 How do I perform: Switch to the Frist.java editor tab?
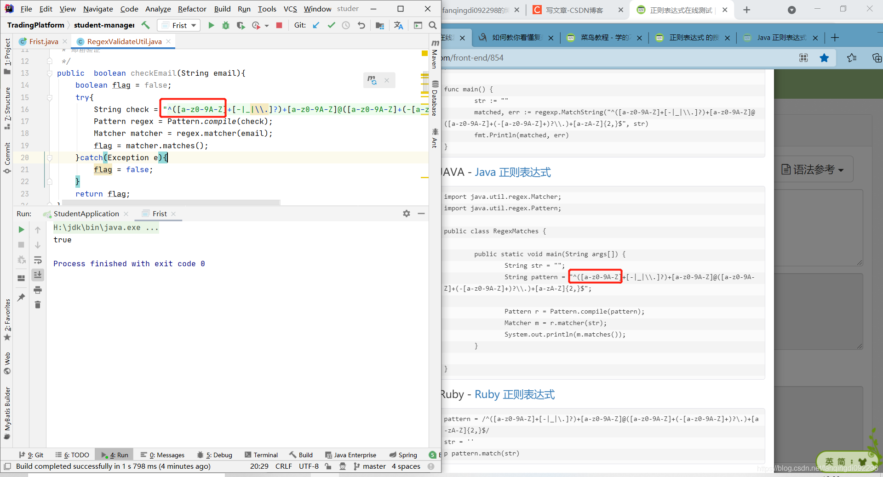coord(43,41)
